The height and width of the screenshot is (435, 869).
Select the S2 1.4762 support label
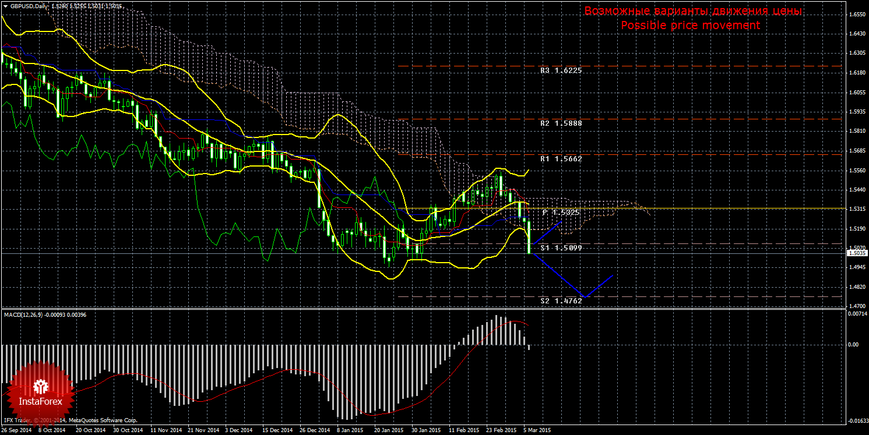click(561, 301)
